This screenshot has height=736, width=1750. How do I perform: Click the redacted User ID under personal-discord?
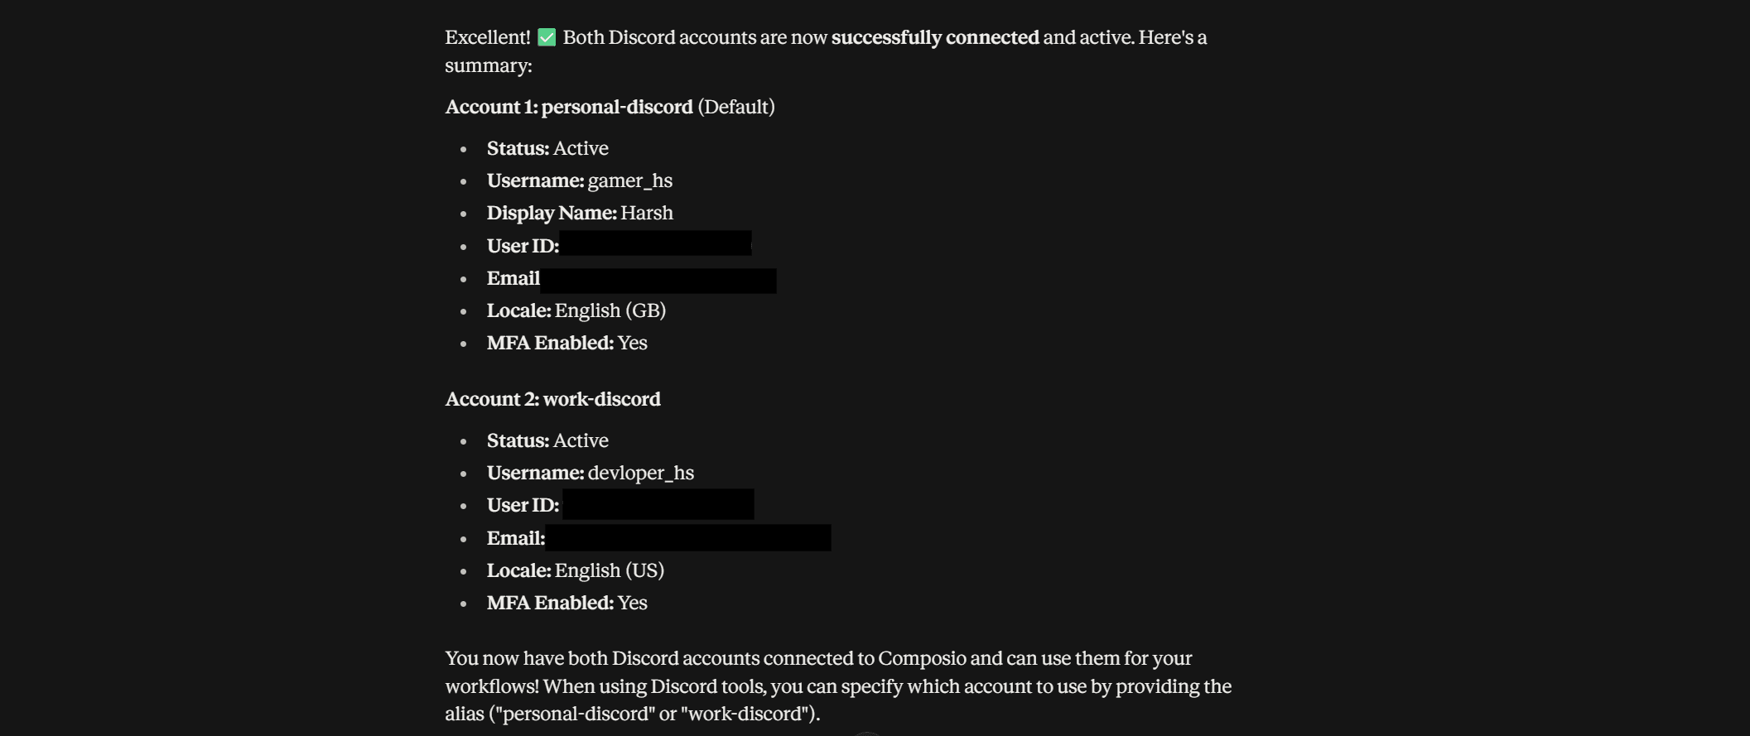click(x=656, y=243)
